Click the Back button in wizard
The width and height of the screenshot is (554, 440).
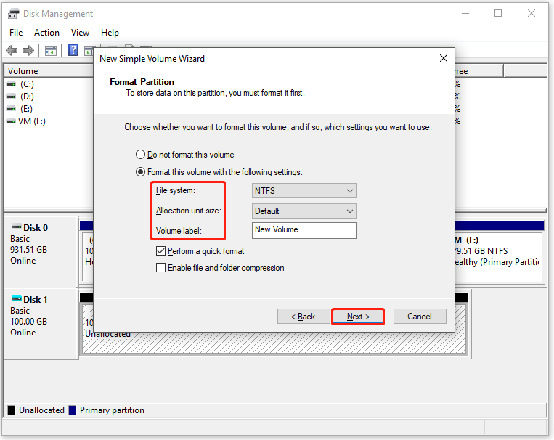pos(304,317)
